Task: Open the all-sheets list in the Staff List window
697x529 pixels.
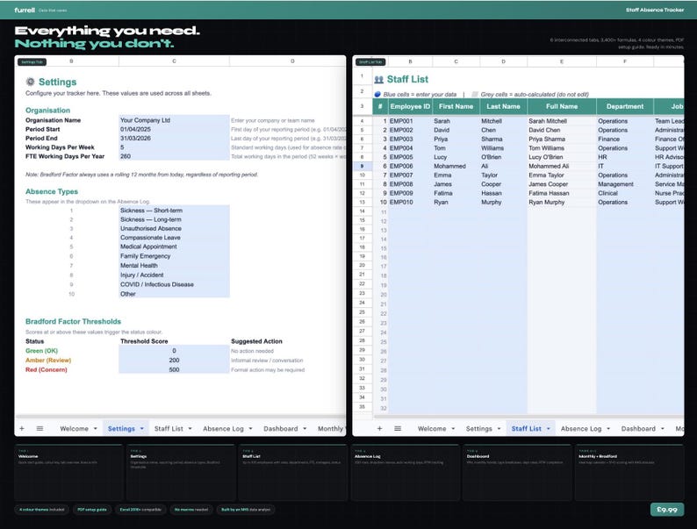Action: coord(398,428)
